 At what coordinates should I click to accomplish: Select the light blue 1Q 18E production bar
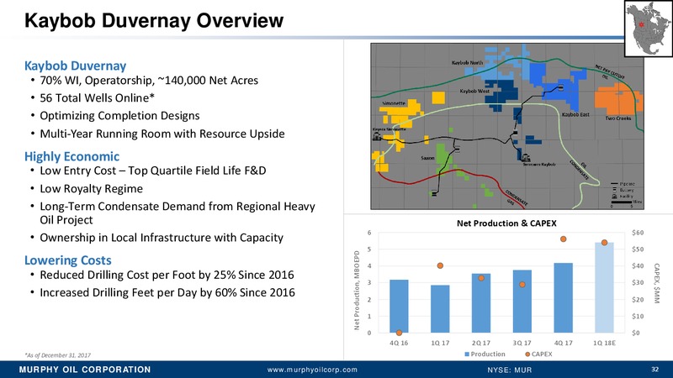[x=604, y=287]
